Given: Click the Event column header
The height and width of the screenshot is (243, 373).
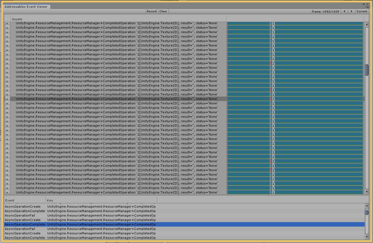Looking at the screenshot, I should 25,200.
